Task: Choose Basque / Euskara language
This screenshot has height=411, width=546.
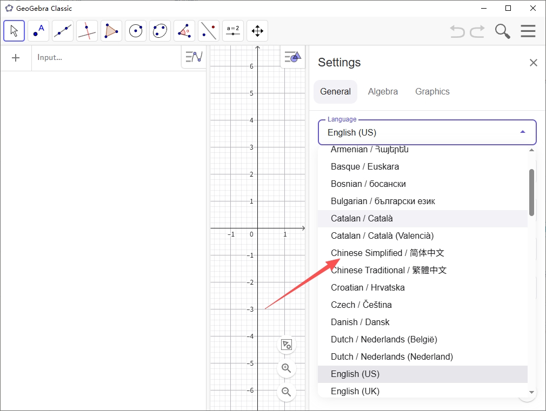Action: click(x=422, y=167)
